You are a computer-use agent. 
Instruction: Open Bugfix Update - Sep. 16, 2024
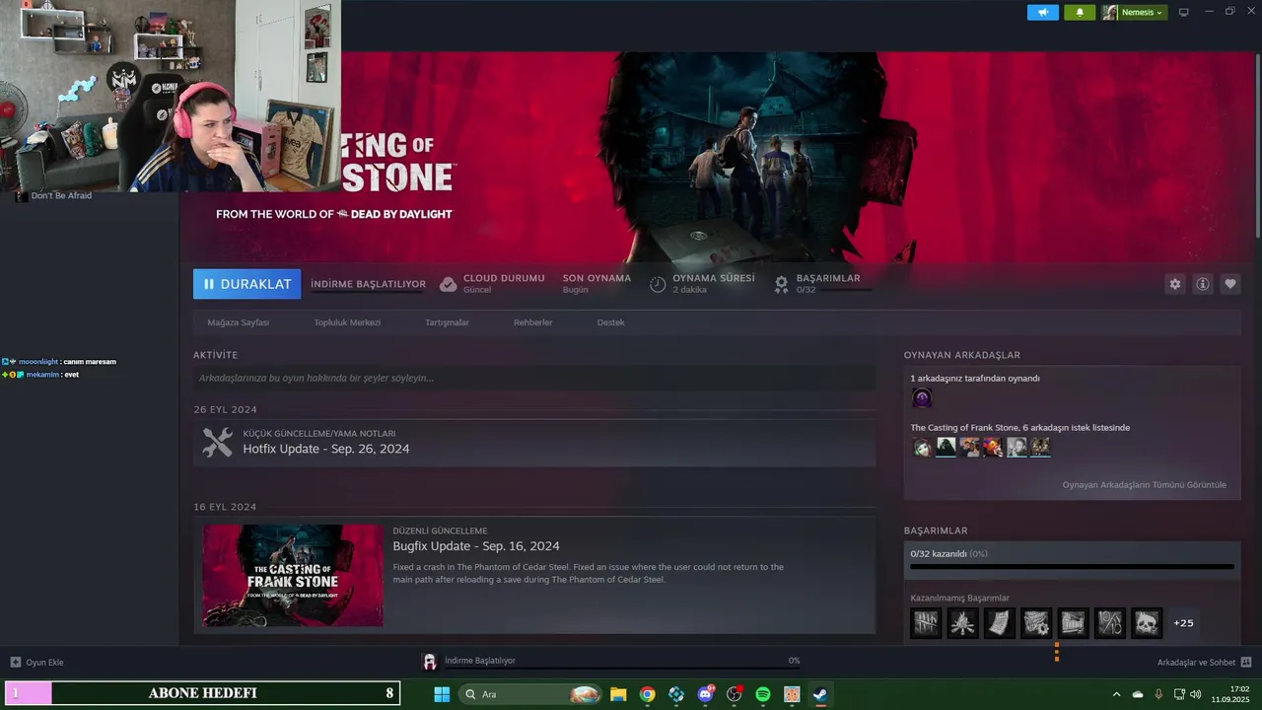(476, 546)
